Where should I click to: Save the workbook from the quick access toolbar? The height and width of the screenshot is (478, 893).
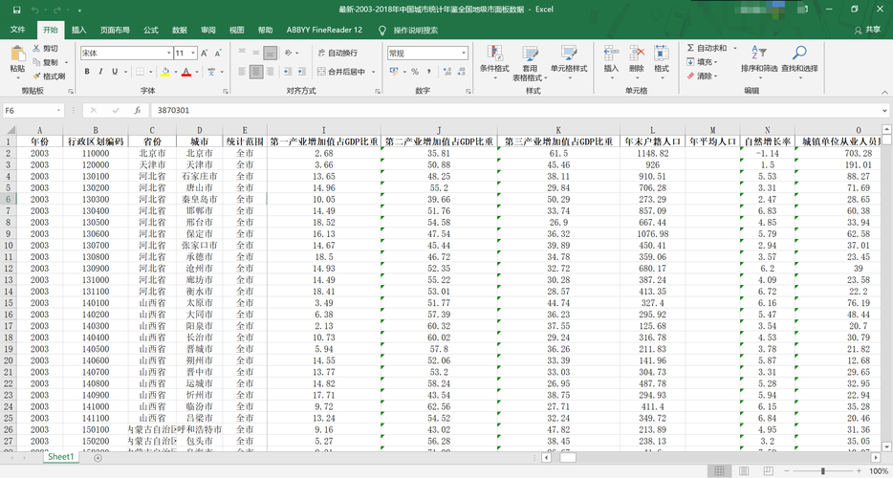(x=16, y=10)
